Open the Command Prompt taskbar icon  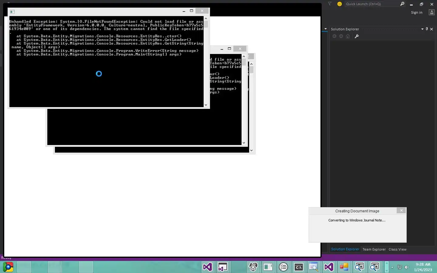[299, 267]
